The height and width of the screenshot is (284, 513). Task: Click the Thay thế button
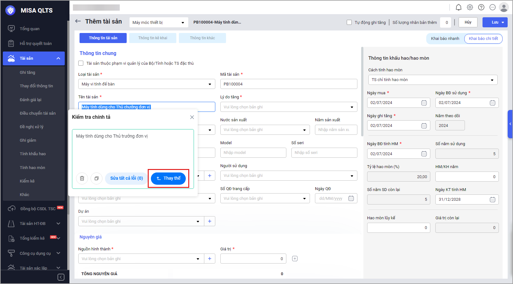(168, 178)
